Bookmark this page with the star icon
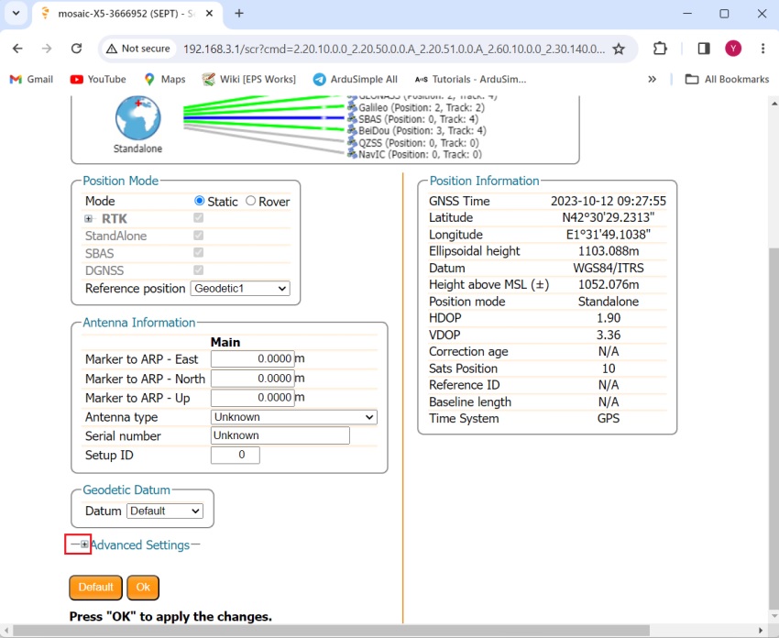 (619, 49)
